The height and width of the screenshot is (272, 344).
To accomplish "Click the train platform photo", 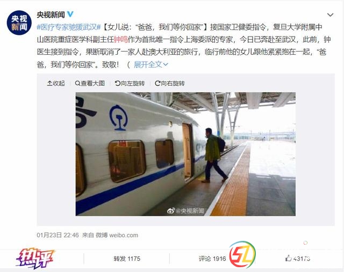I will pos(185,154).
